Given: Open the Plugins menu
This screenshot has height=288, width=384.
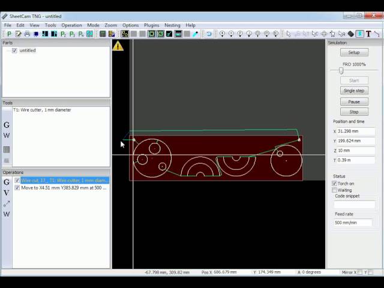Looking at the screenshot, I should 151,25.
